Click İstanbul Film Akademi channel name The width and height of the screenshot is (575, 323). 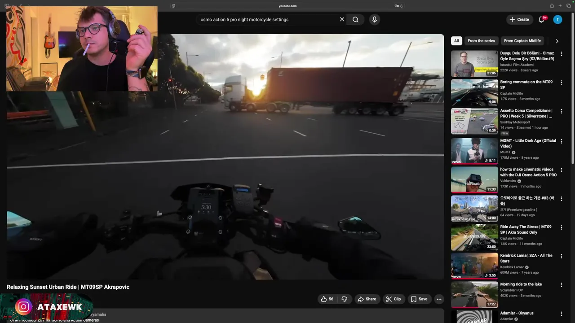tap(517, 65)
